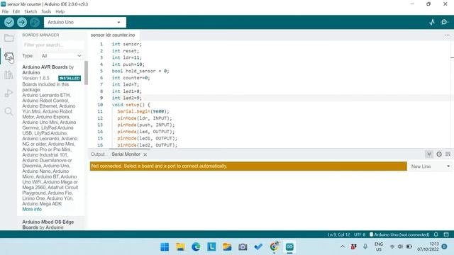
Task: Open the Arduino Uno board selector dropdown
Action: click(x=85, y=22)
